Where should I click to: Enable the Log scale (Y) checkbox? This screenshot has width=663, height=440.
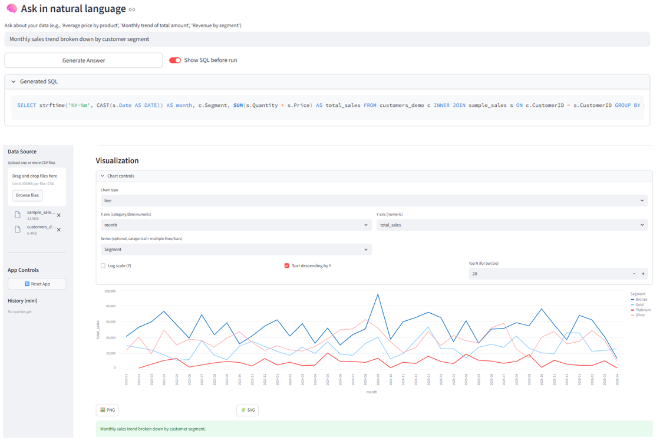103,265
